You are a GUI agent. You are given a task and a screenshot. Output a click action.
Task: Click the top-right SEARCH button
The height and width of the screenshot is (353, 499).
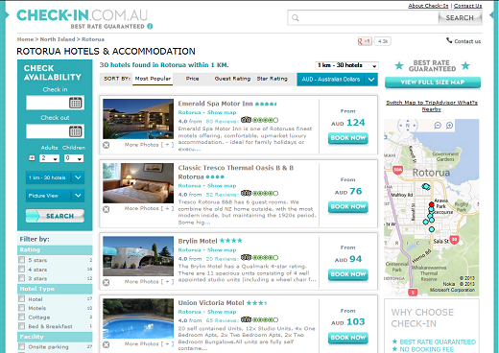pyautogui.click(x=460, y=18)
